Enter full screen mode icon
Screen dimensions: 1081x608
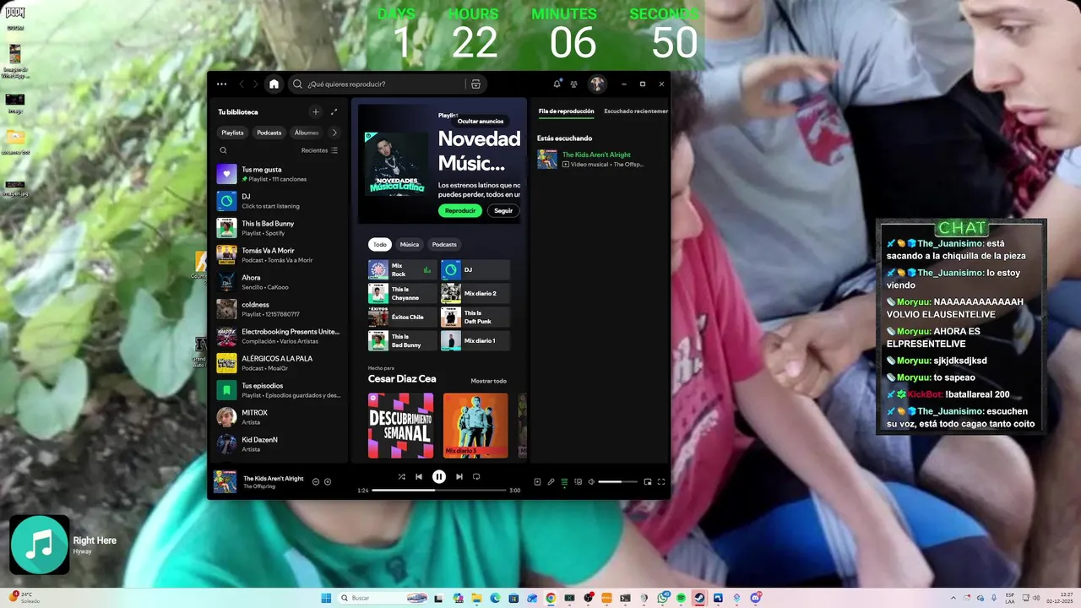[x=661, y=481]
